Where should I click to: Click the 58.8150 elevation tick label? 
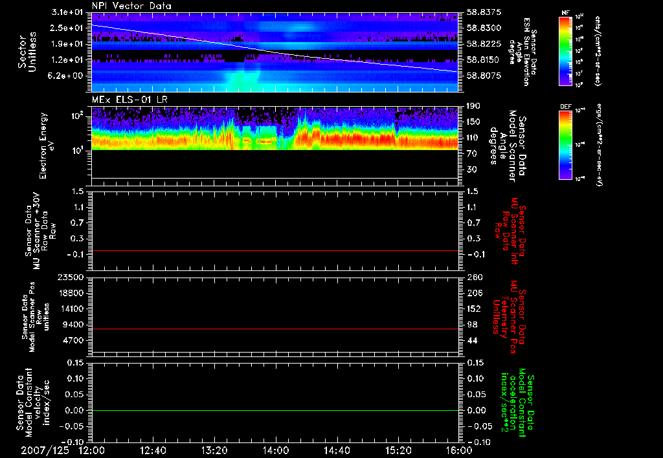(x=484, y=60)
